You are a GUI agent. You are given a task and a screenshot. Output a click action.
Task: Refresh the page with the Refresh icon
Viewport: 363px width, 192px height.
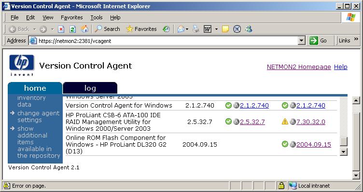[73, 29]
